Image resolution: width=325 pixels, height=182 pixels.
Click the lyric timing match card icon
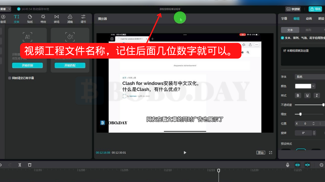[70, 37]
